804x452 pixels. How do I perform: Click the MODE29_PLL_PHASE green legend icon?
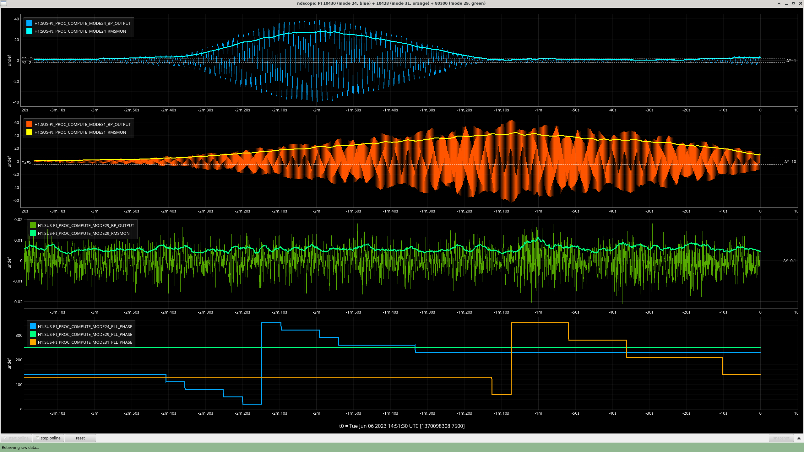[33, 334]
